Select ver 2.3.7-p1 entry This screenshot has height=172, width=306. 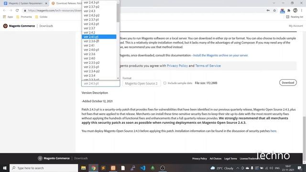pos(99,20)
